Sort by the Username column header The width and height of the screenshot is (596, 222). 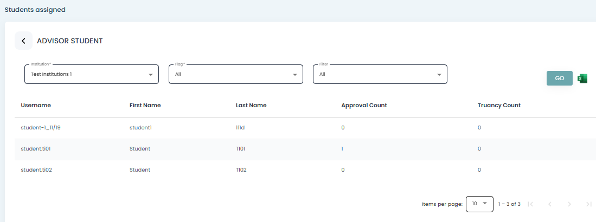click(36, 105)
